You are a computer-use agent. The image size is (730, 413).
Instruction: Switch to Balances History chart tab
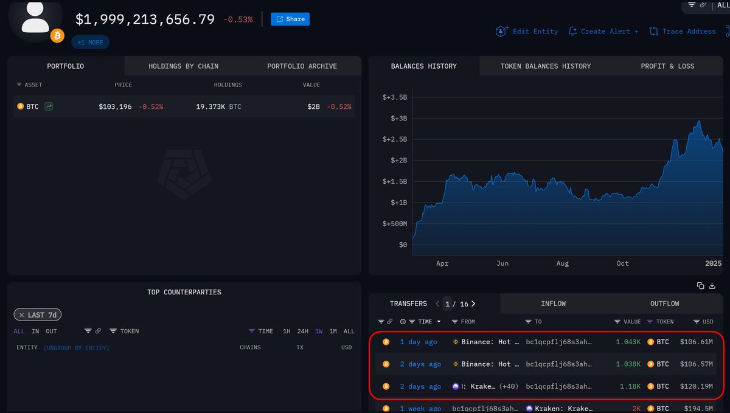pos(424,66)
